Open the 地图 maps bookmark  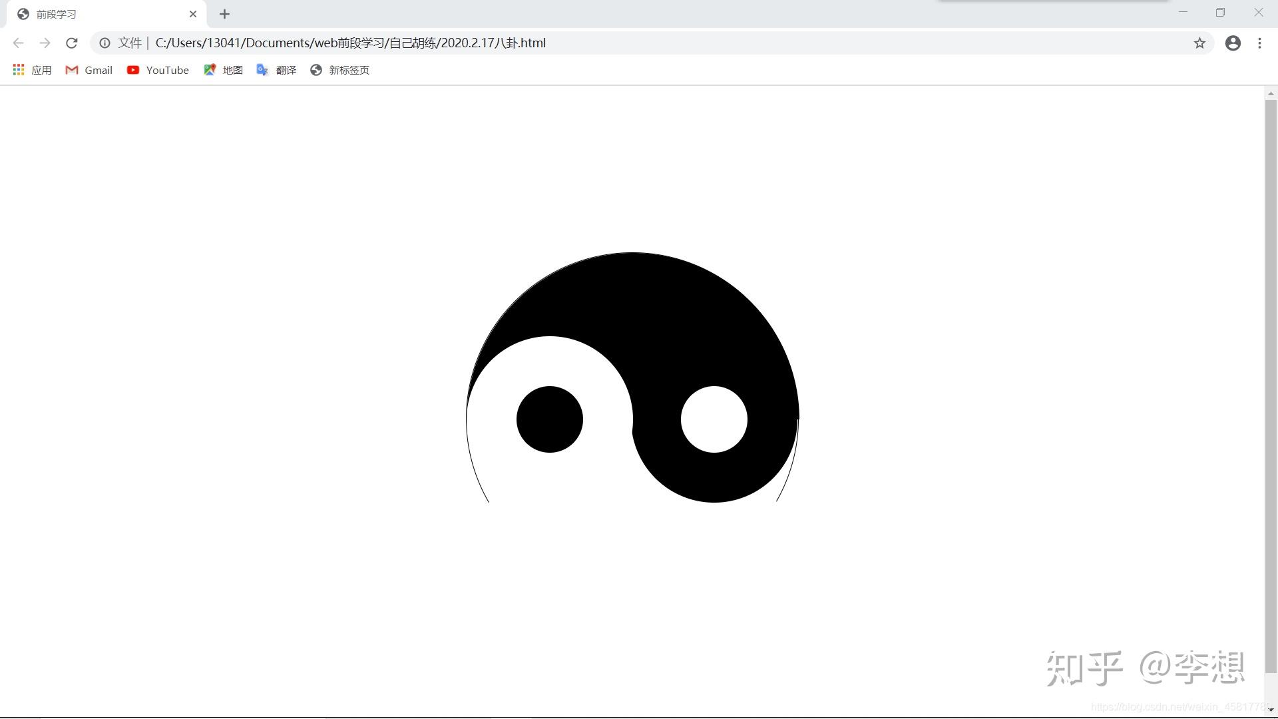tap(223, 70)
